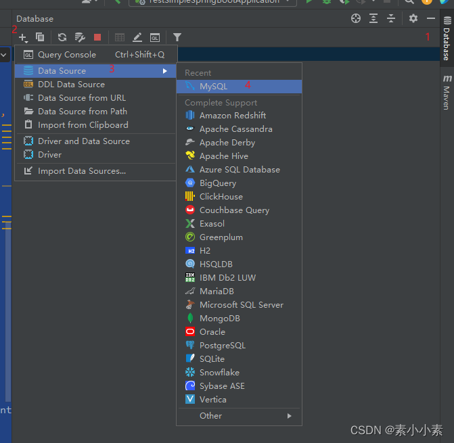Choose Data Source from URL
454x443 pixels.
[x=95, y=98]
